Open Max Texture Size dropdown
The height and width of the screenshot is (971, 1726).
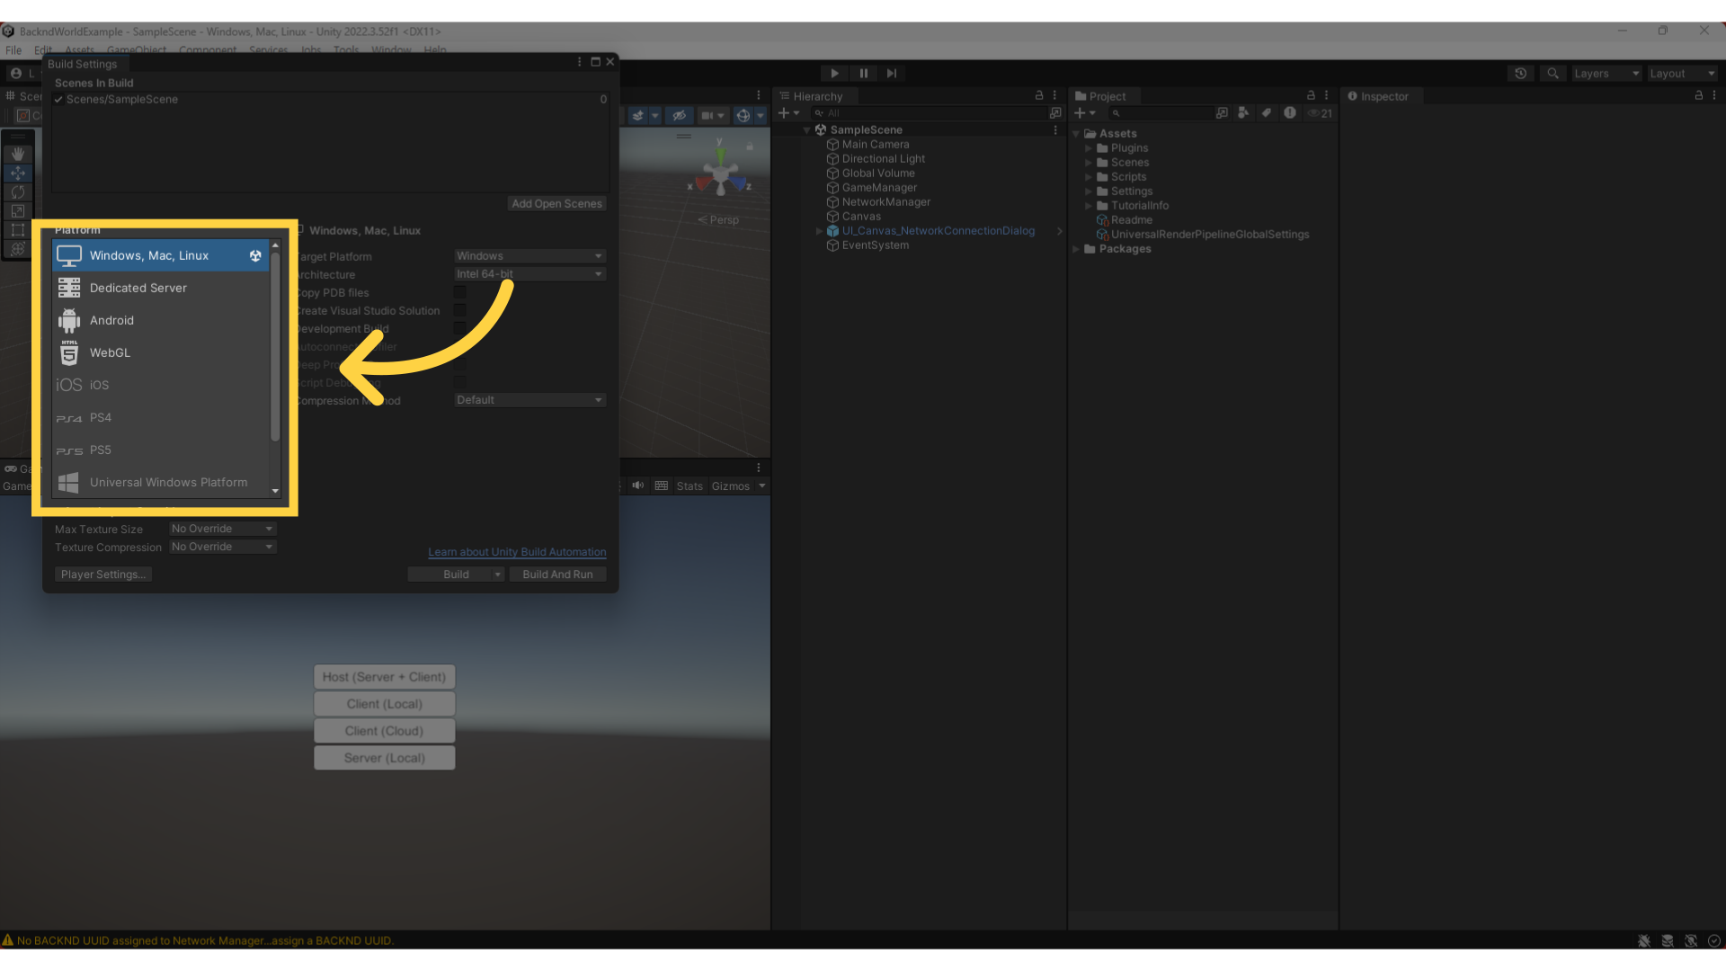pyautogui.click(x=222, y=529)
